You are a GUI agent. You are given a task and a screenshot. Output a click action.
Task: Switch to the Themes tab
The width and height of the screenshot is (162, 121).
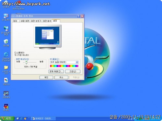[x=16, y=21]
